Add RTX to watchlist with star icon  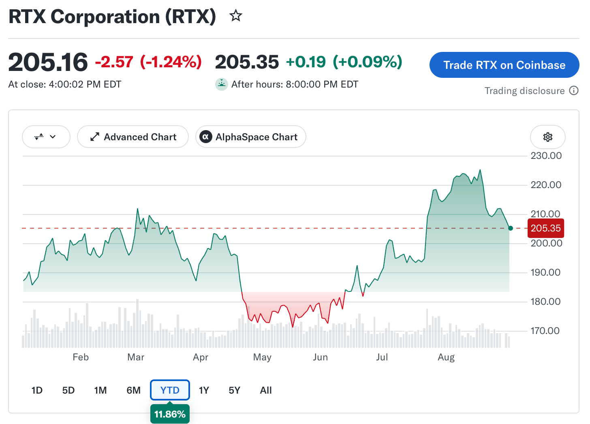[236, 16]
